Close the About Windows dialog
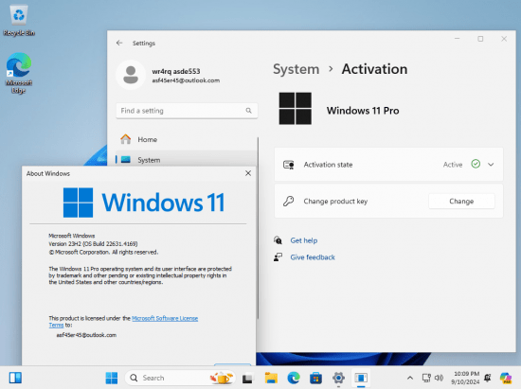The height and width of the screenshot is (389, 521). coord(248,173)
